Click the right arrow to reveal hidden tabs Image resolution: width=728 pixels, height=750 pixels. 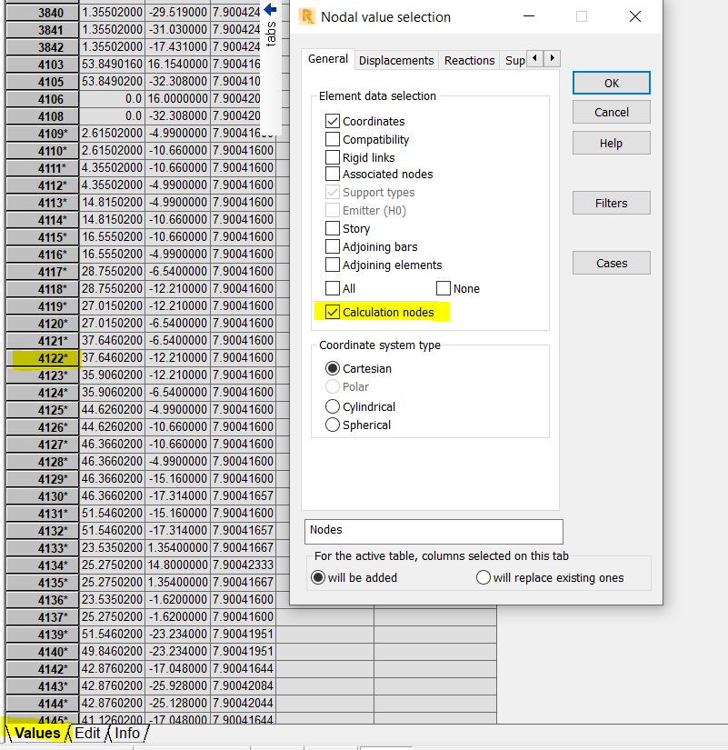[x=552, y=57]
